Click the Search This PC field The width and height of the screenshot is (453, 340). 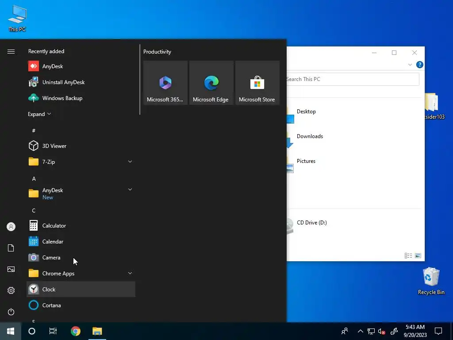[353, 79]
